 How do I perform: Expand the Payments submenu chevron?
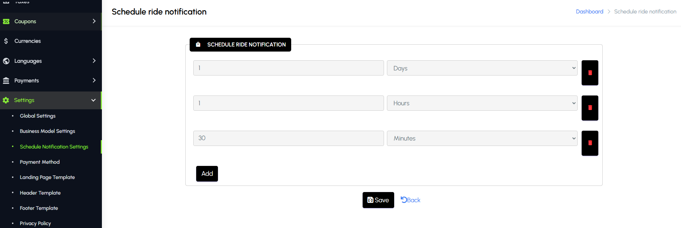[94, 80]
